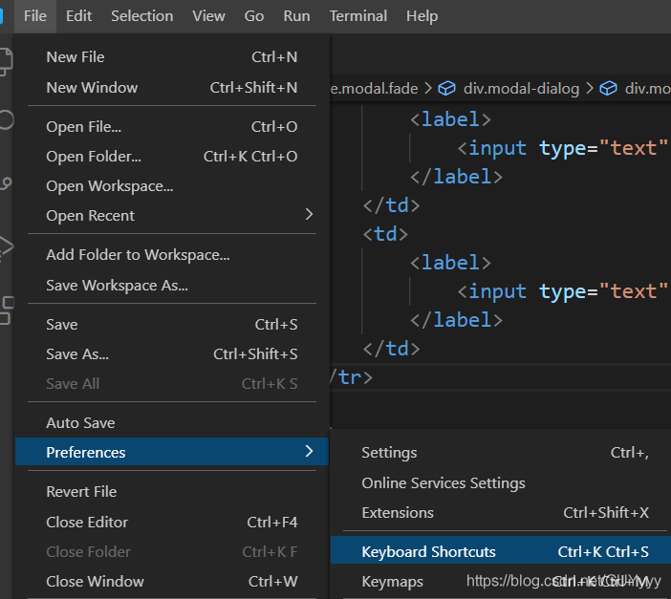The width and height of the screenshot is (671, 599).
Task: Choose Online Services Settings entry
Action: click(x=444, y=483)
